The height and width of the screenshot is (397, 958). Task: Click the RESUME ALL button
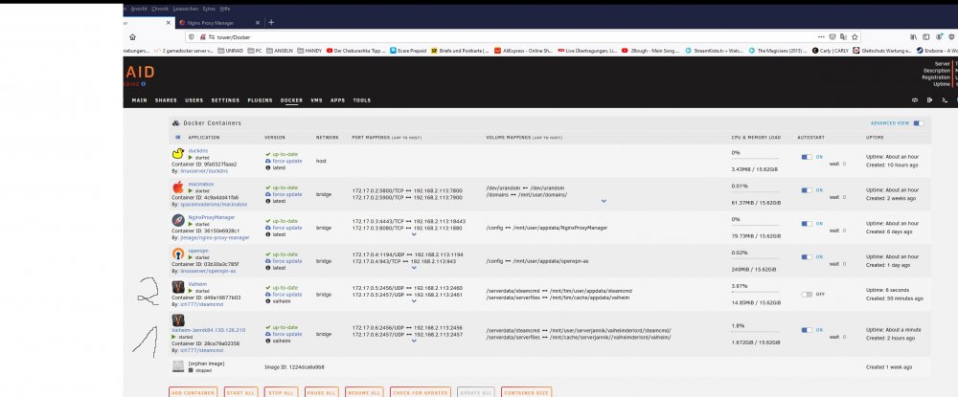point(364,393)
